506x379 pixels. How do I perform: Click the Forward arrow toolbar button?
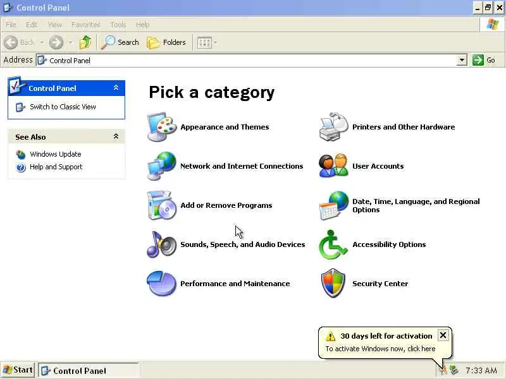(56, 42)
